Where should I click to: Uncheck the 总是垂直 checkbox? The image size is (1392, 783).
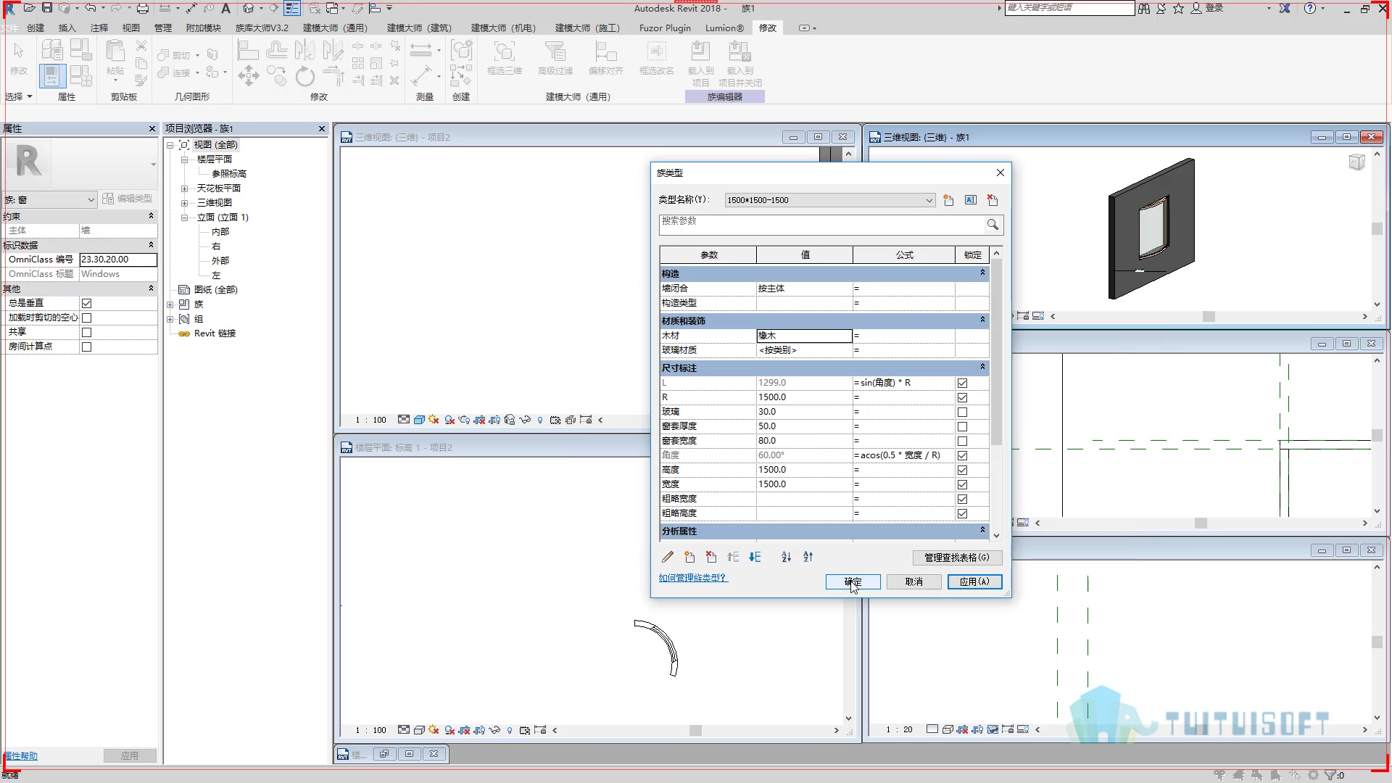[86, 303]
